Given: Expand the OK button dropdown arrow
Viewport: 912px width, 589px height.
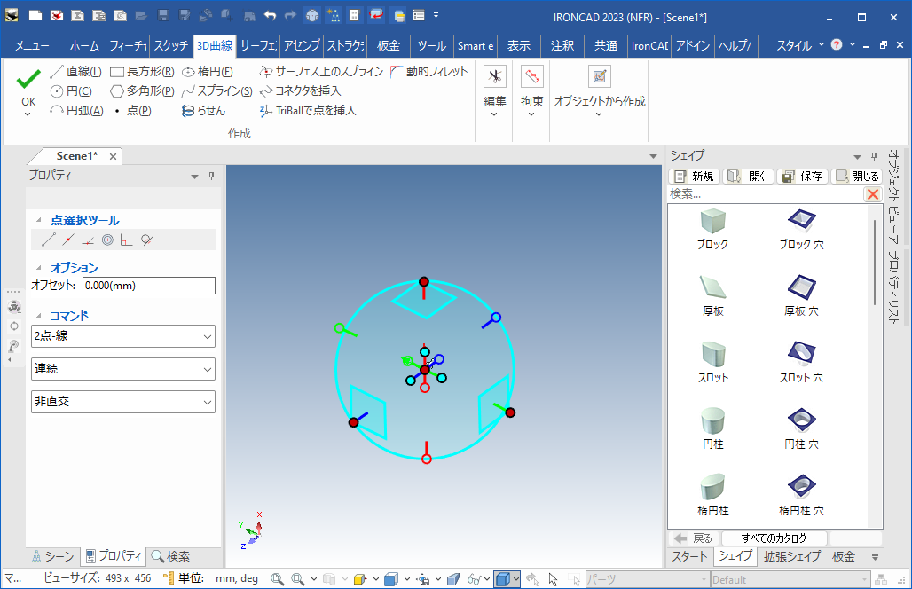Looking at the screenshot, I should (x=28, y=114).
